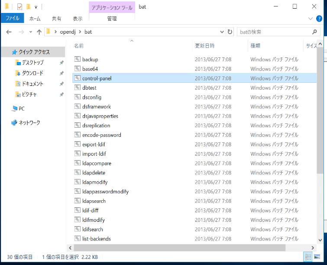Sort files by 更新日時 column header
This screenshot has height=265, width=327.
(x=205, y=45)
